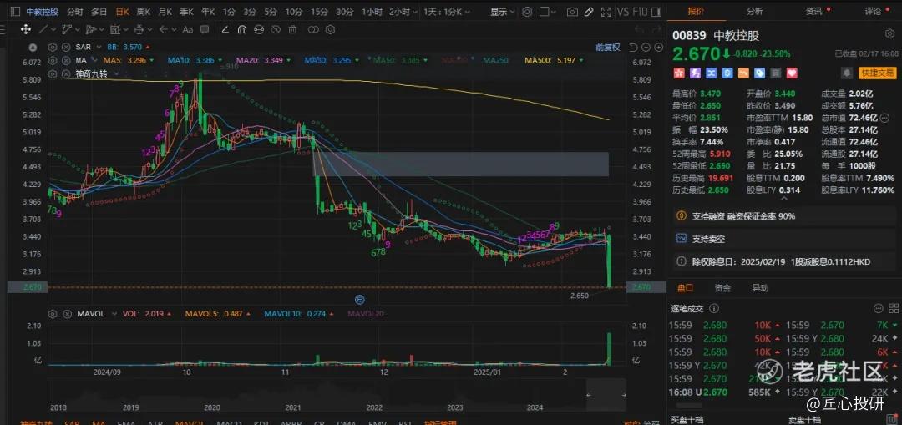Click the trash delete drawings icon
Screen dimensions: 902x425
click(293, 30)
